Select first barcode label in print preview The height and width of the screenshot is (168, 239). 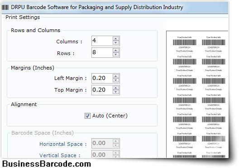[x=184, y=44]
